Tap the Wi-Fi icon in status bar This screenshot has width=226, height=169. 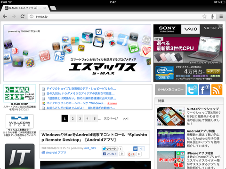click(x=10, y=2)
